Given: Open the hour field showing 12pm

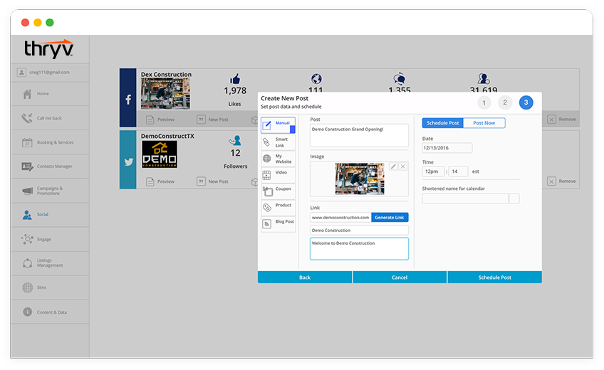Looking at the screenshot, I should [433, 171].
